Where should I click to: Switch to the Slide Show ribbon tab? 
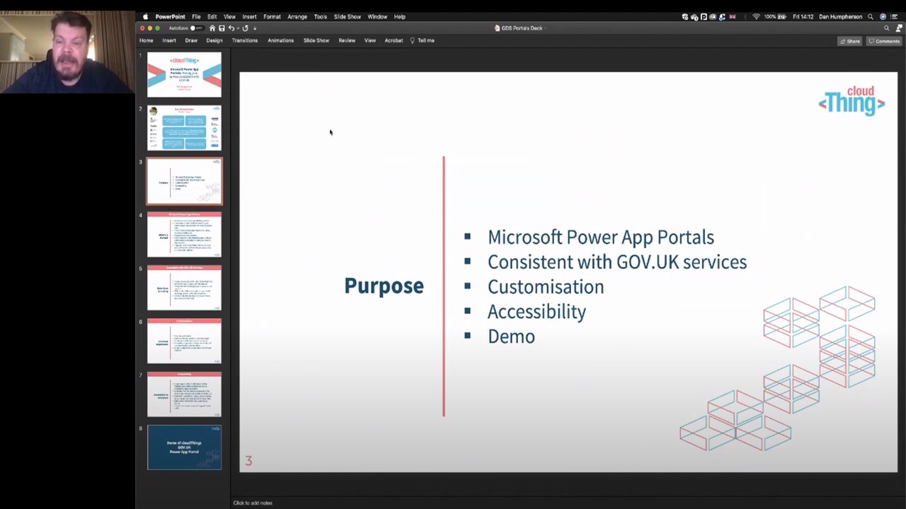(316, 40)
